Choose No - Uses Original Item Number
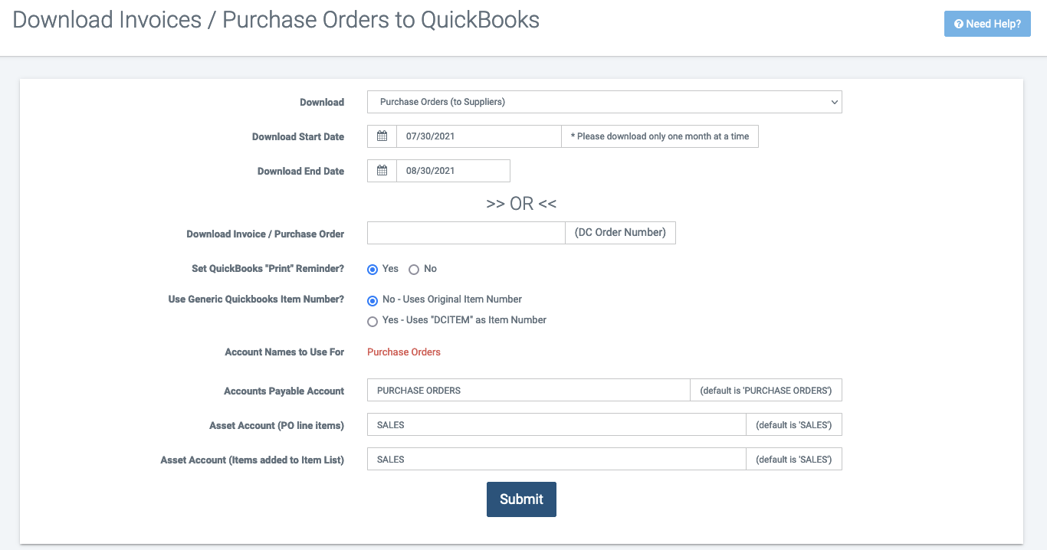Screen dimensions: 1047x550 373,300
